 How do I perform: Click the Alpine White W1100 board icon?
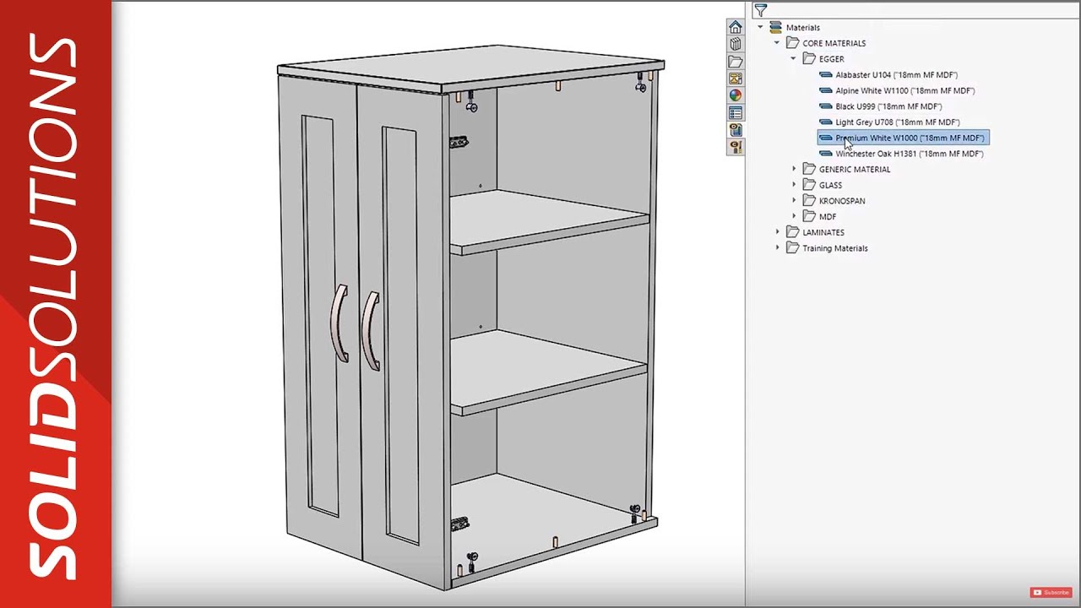coord(826,90)
